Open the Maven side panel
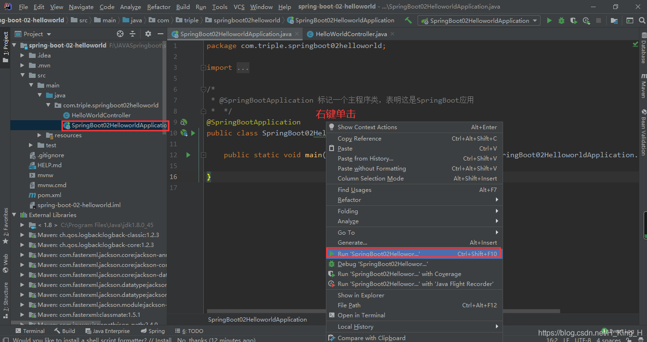The width and height of the screenshot is (647, 342). [x=643, y=85]
